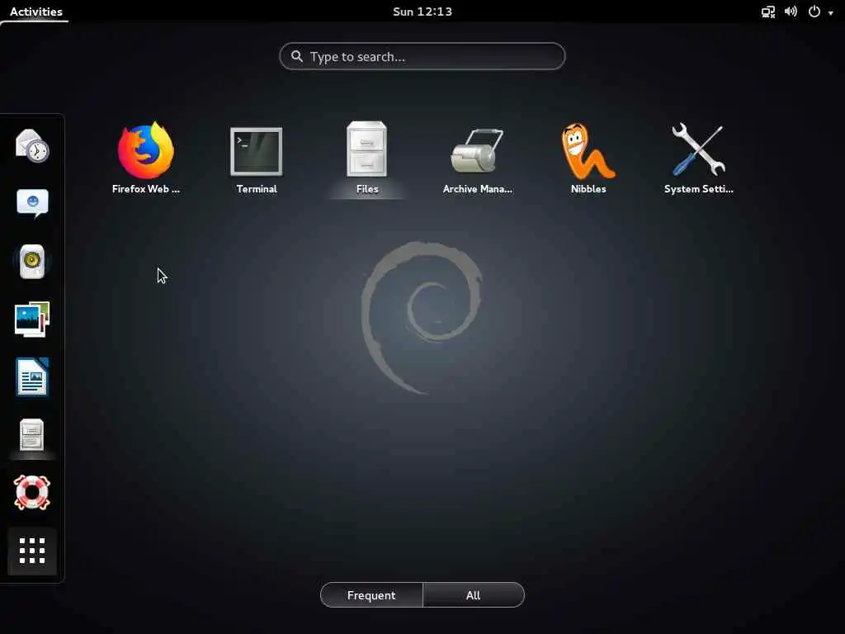The height and width of the screenshot is (634, 845).
Task: Open Shotwell photo manager in dock
Action: 32,319
